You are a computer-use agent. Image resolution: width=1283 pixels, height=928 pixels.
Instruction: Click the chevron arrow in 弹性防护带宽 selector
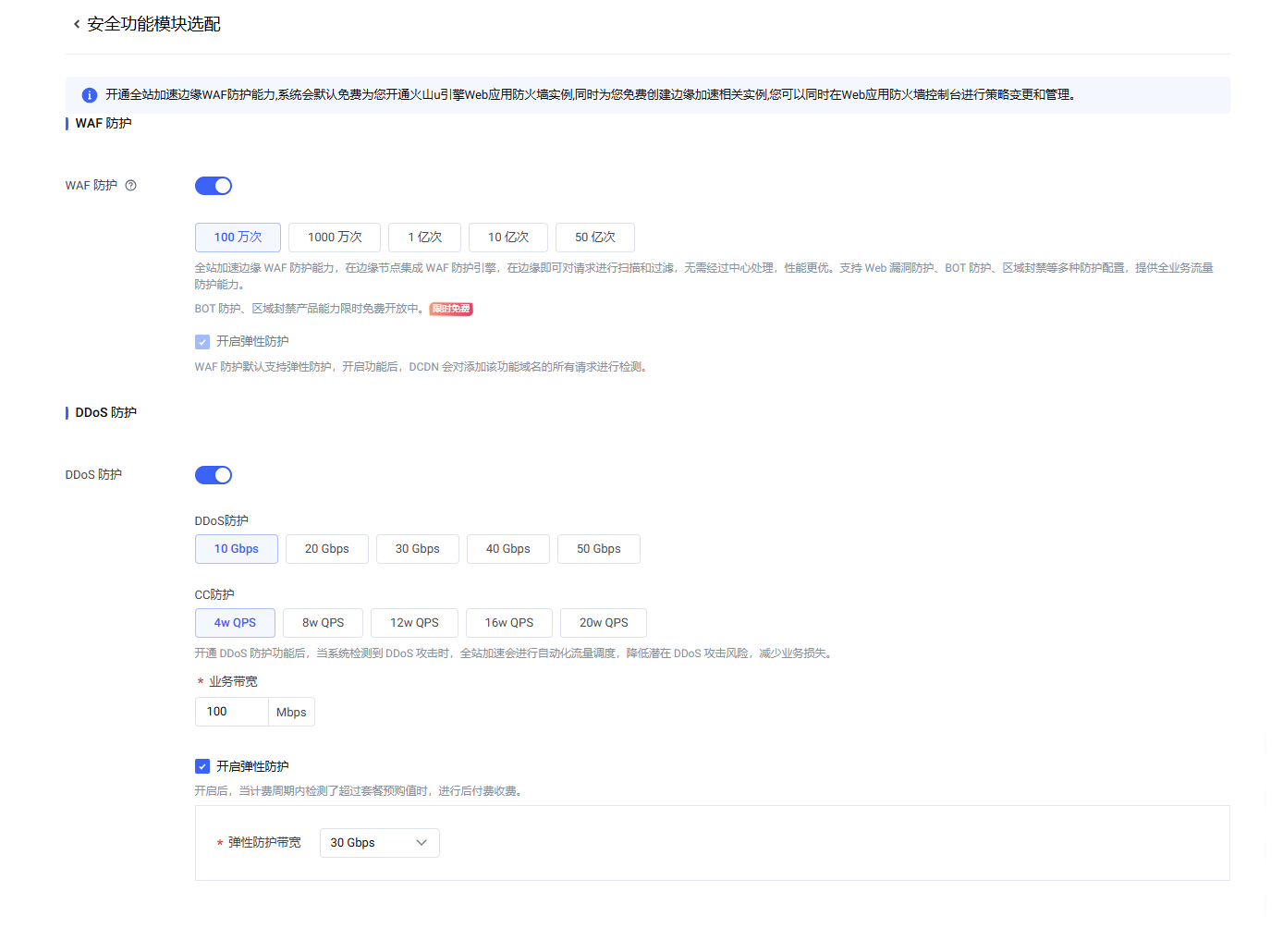[x=422, y=843]
